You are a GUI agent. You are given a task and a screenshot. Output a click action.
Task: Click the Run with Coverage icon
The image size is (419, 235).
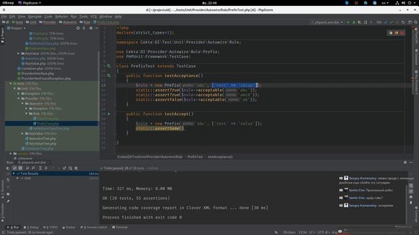pos(359,22)
